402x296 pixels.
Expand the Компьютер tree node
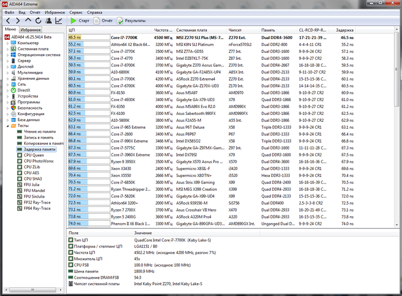coord(7,43)
